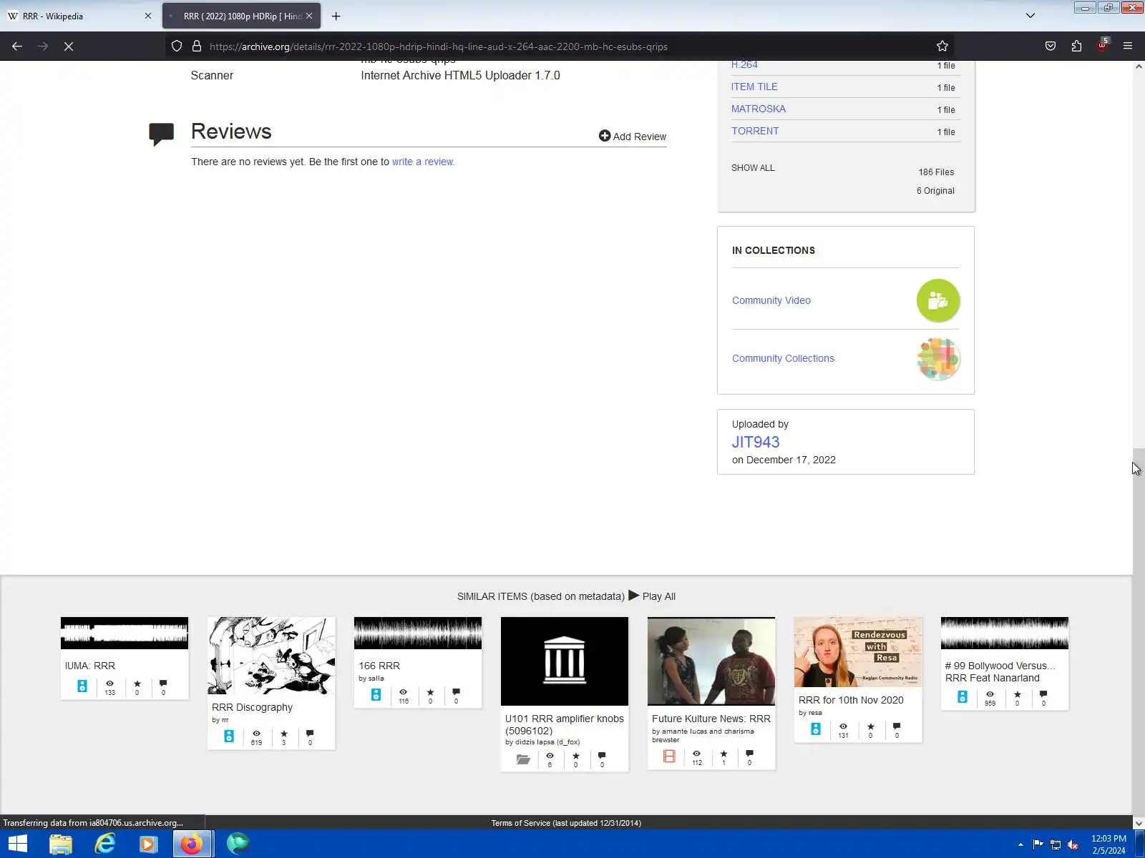Open Terms of Service link
The height and width of the screenshot is (858, 1145).
[x=566, y=823]
